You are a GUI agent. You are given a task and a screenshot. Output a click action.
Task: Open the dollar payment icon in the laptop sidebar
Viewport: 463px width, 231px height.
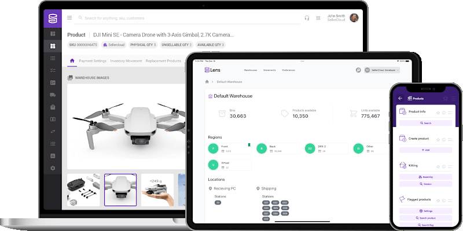(x=53, y=120)
